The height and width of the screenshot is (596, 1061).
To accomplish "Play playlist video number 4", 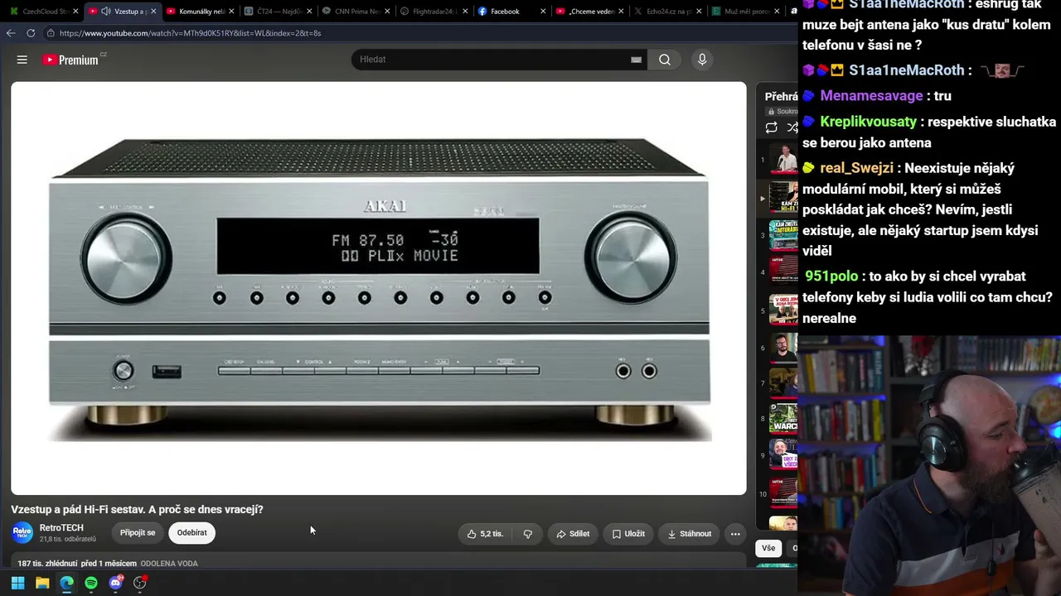I will click(x=783, y=272).
